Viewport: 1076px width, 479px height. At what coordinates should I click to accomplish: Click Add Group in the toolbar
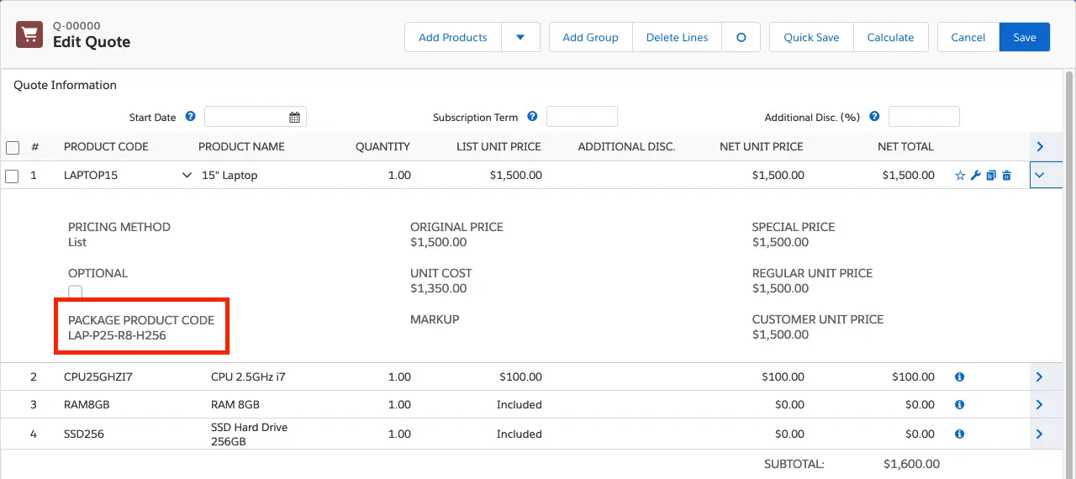click(x=590, y=37)
